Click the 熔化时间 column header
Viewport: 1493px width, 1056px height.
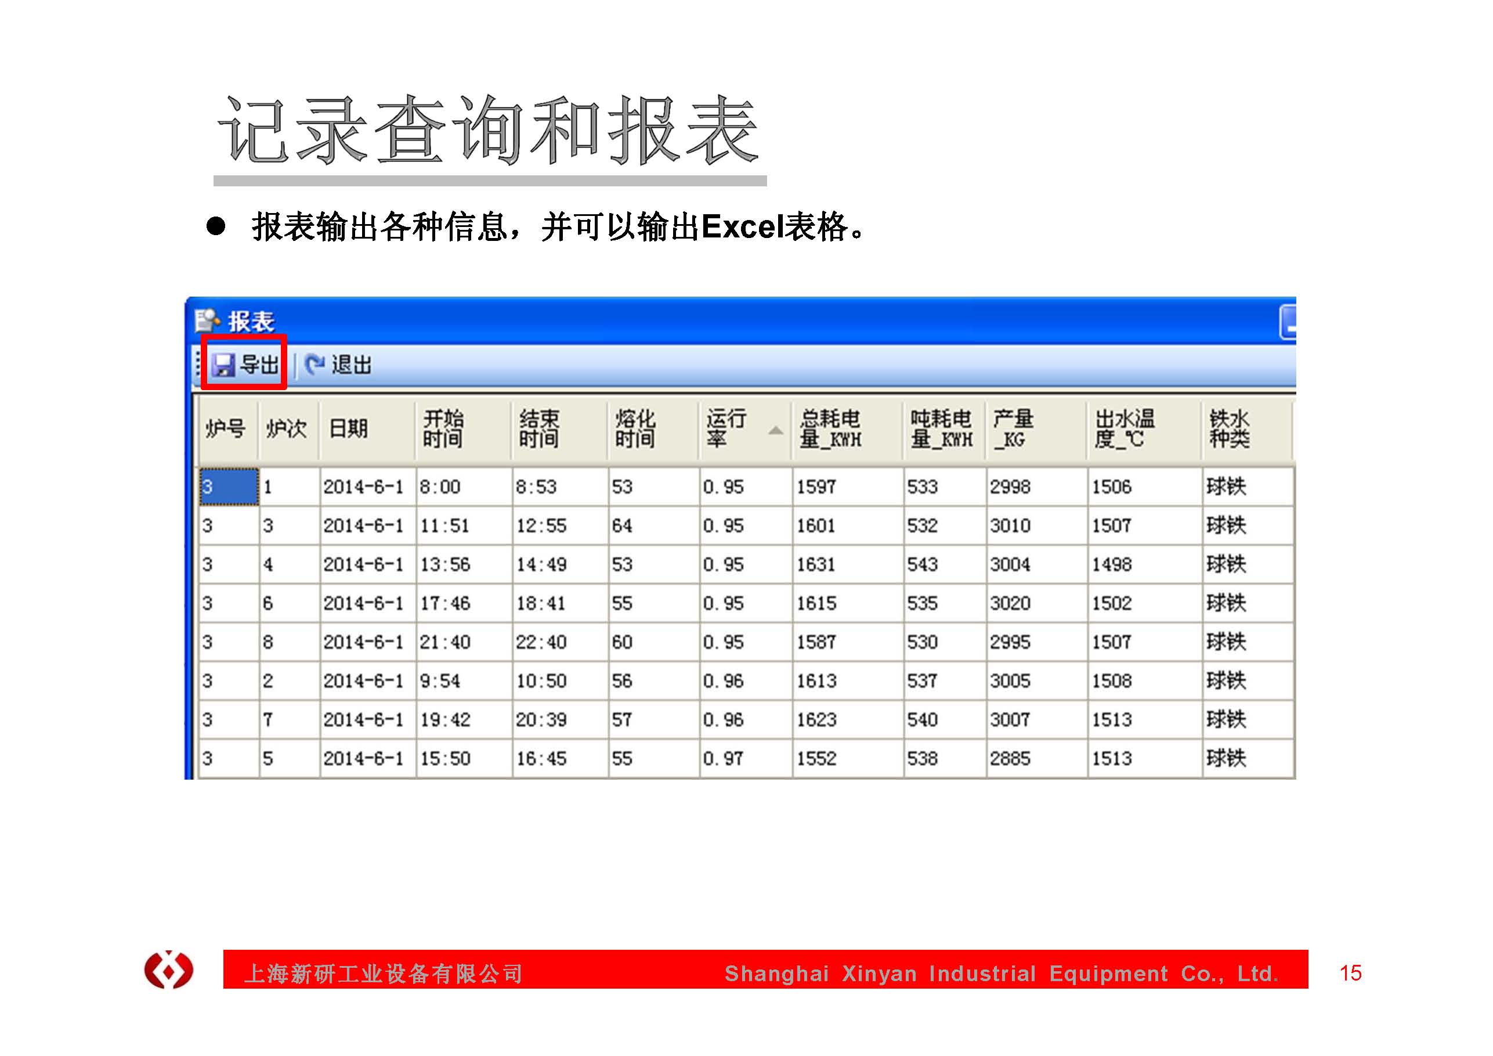click(653, 430)
